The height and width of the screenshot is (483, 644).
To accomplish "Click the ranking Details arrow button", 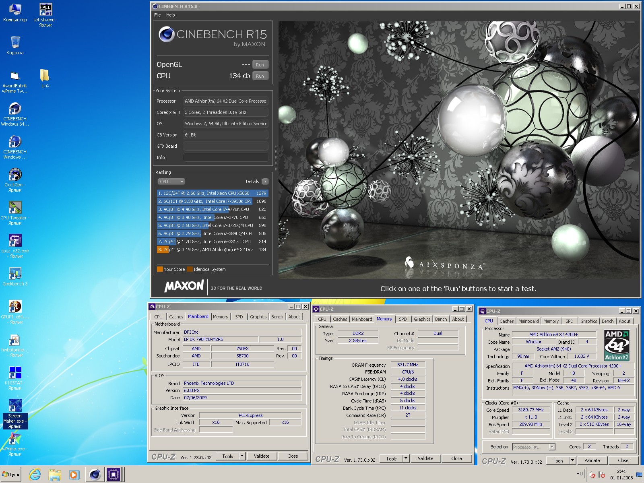I will (x=265, y=182).
